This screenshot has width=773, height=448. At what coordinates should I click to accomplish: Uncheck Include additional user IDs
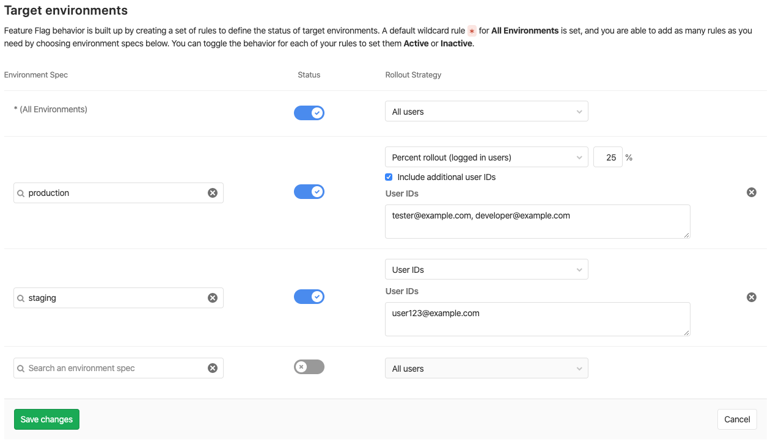389,177
